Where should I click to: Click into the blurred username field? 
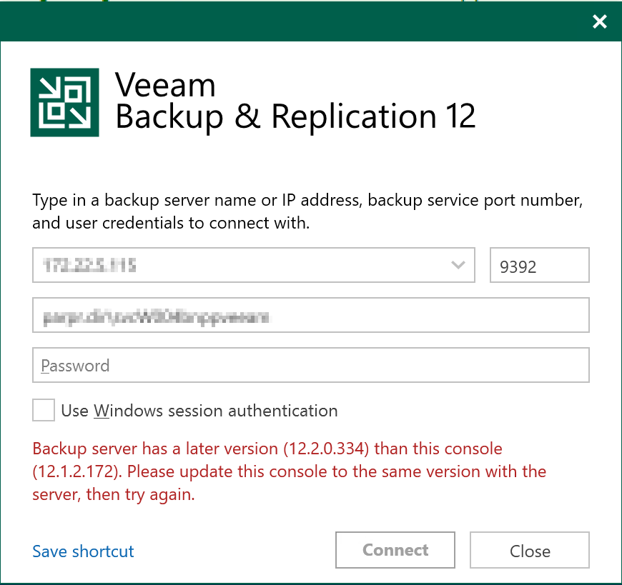click(x=310, y=316)
